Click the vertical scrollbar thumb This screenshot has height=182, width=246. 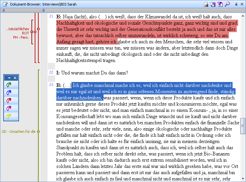click(243, 126)
